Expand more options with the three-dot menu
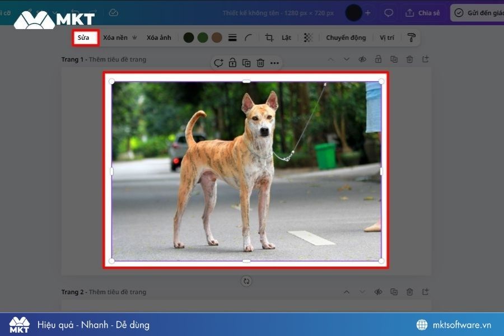504x336 pixels. click(274, 63)
